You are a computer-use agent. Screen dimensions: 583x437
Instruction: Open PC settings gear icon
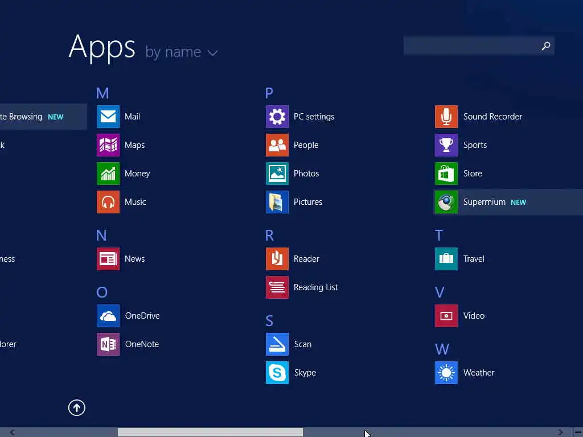[x=277, y=117]
